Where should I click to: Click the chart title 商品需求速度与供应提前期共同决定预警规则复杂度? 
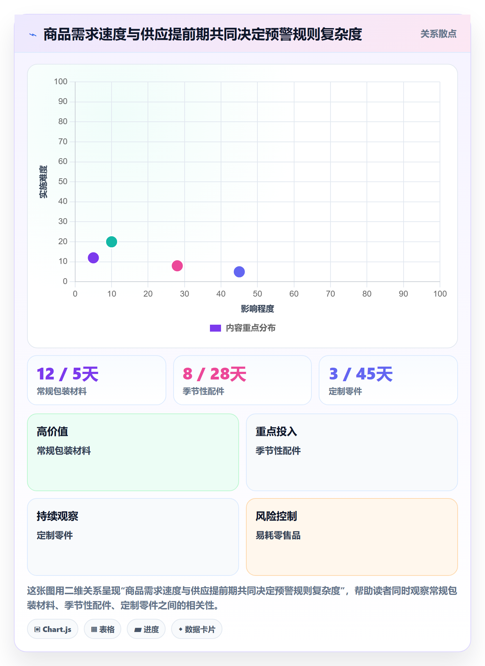(203, 34)
